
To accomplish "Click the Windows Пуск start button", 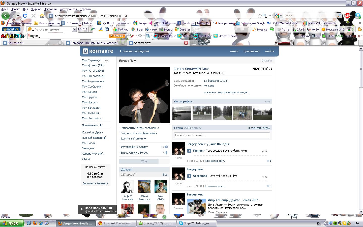I will pyautogui.click(x=12, y=223).
